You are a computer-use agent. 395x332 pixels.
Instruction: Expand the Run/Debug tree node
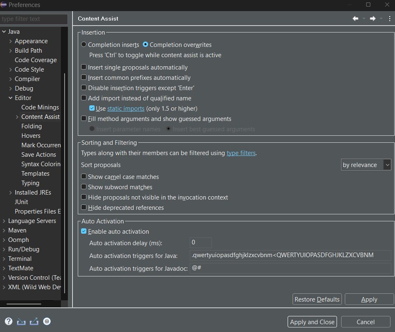[4, 249]
